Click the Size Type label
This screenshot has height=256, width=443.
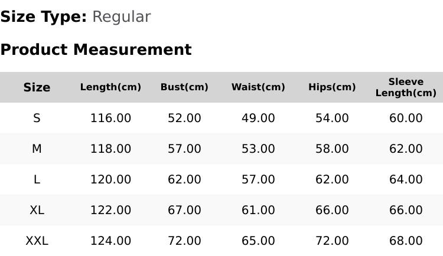(44, 17)
